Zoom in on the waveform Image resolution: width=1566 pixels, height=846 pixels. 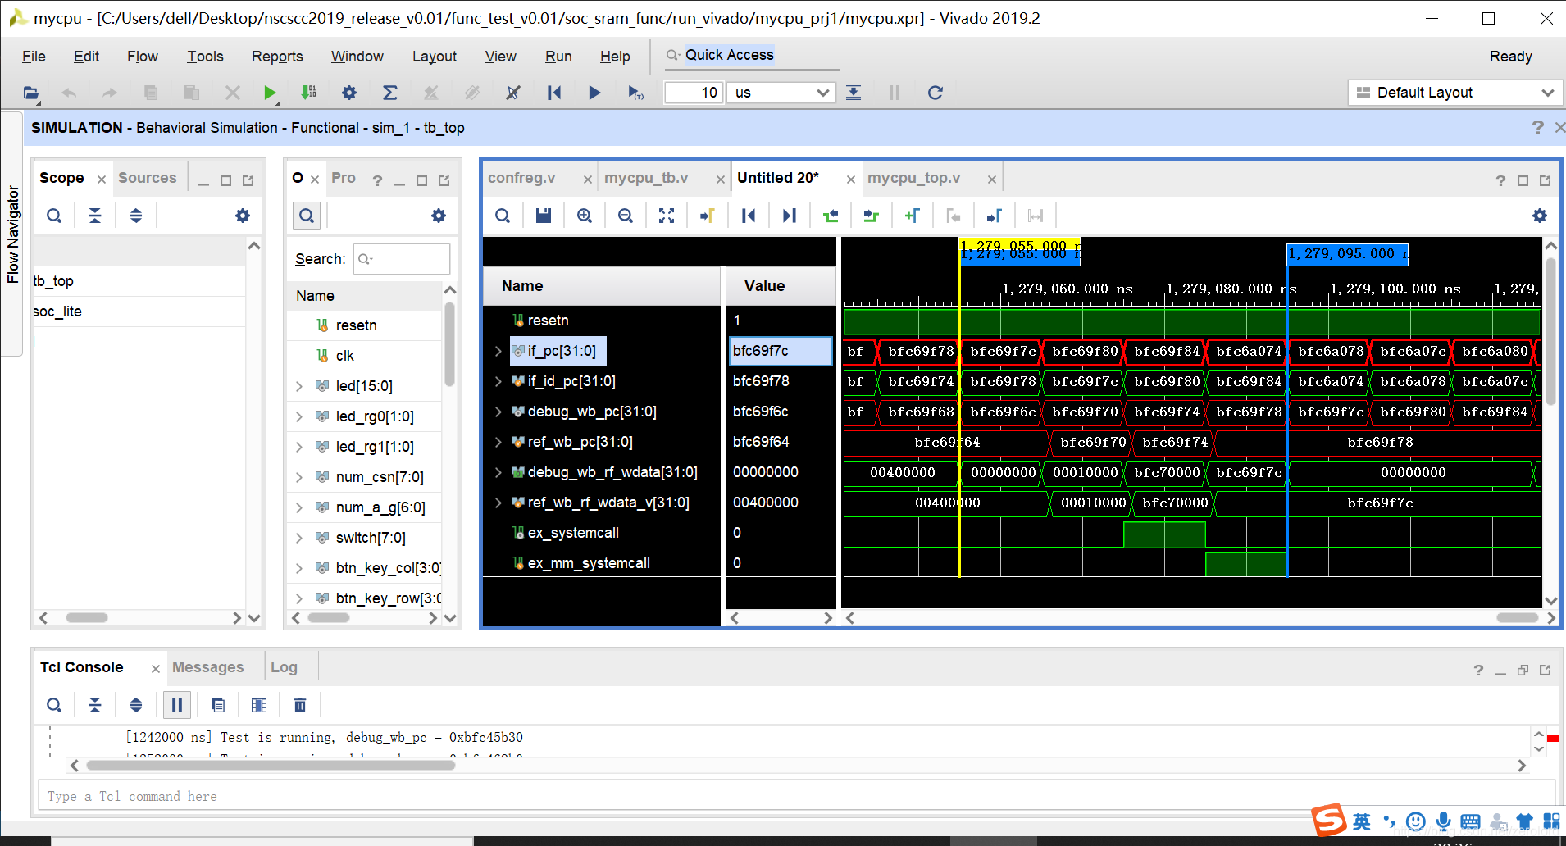(585, 216)
